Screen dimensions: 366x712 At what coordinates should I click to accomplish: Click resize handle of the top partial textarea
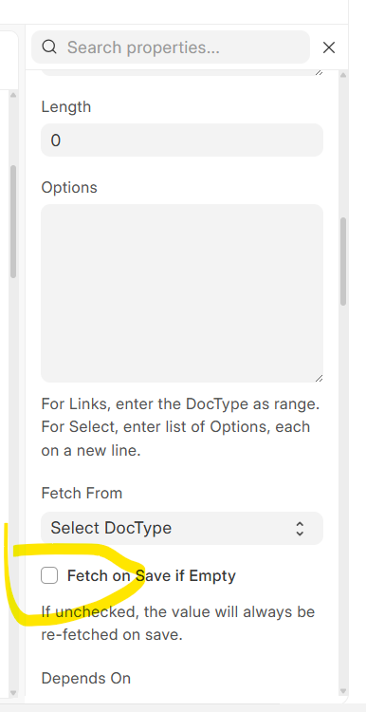pyautogui.click(x=319, y=72)
